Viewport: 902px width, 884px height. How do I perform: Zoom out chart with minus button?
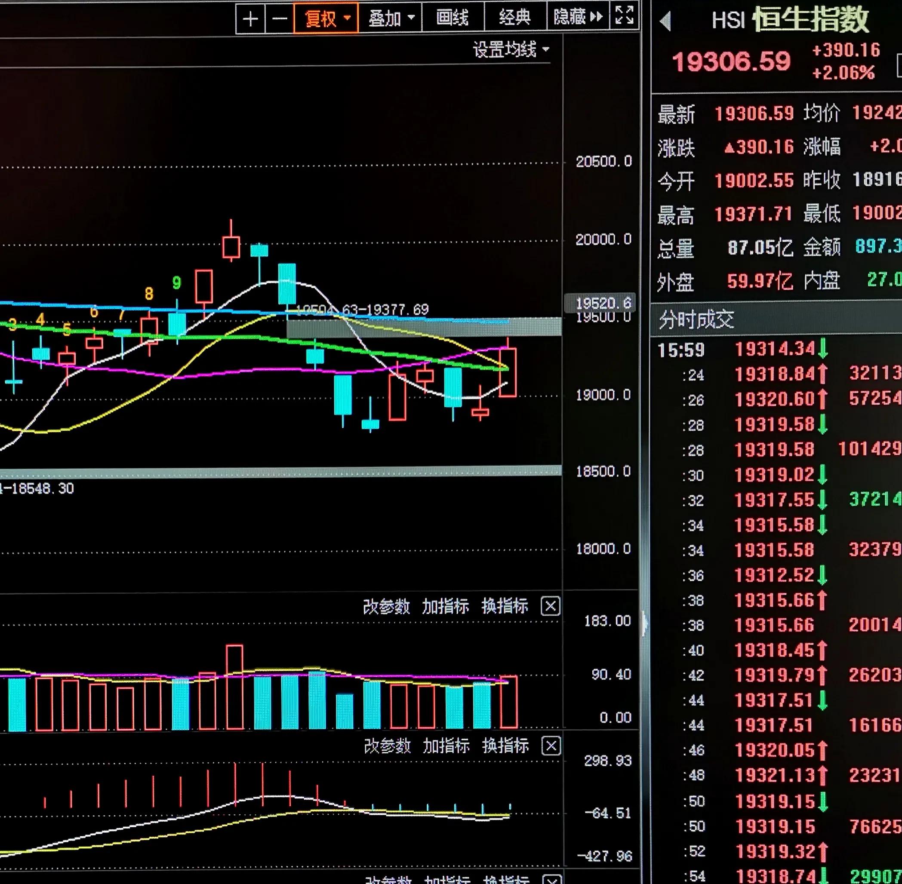pyautogui.click(x=280, y=19)
